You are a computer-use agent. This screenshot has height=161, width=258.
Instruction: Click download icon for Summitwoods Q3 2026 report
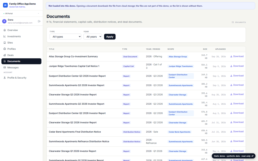231,85
